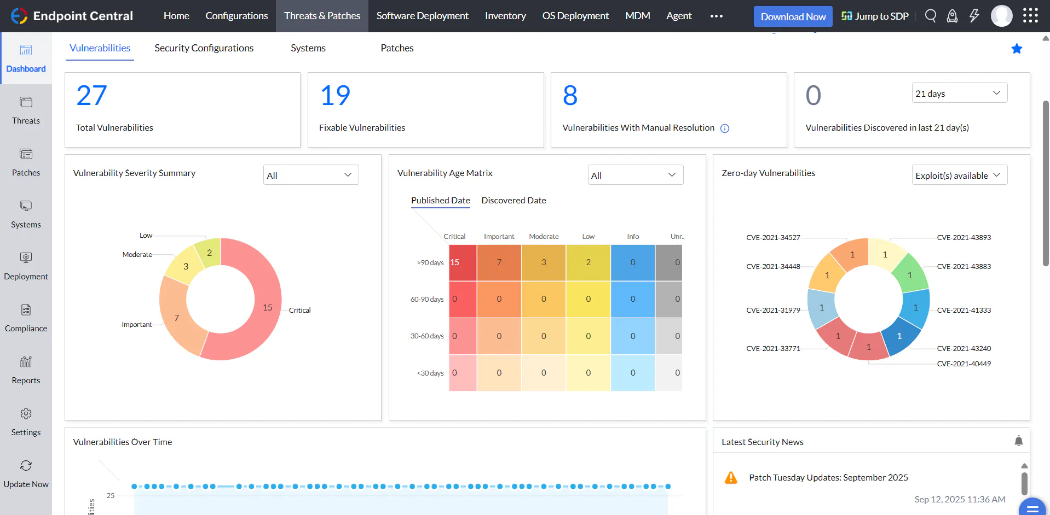Image resolution: width=1050 pixels, height=515 pixels.
Task: Go to the Home menu
Action: 176,16
